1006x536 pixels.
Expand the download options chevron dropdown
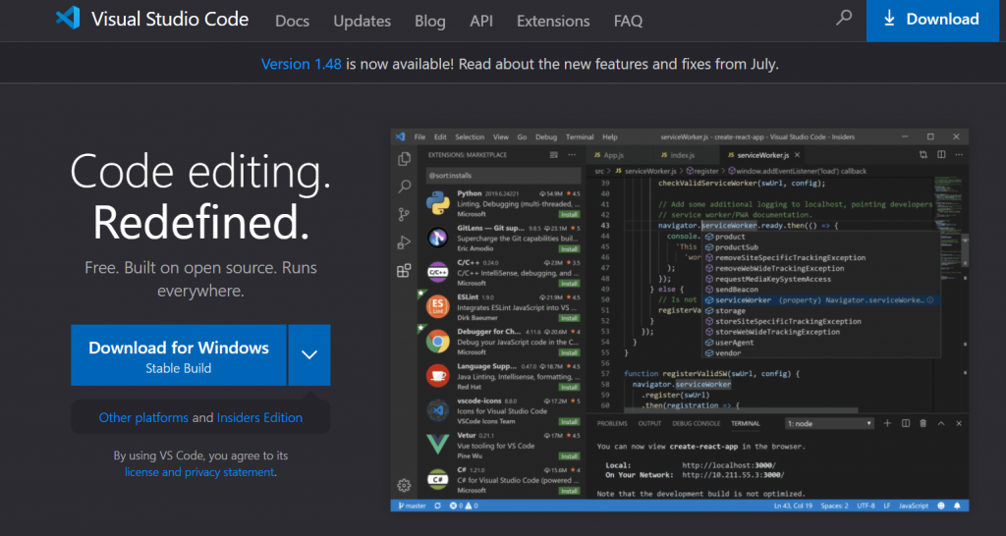[309, 355]
